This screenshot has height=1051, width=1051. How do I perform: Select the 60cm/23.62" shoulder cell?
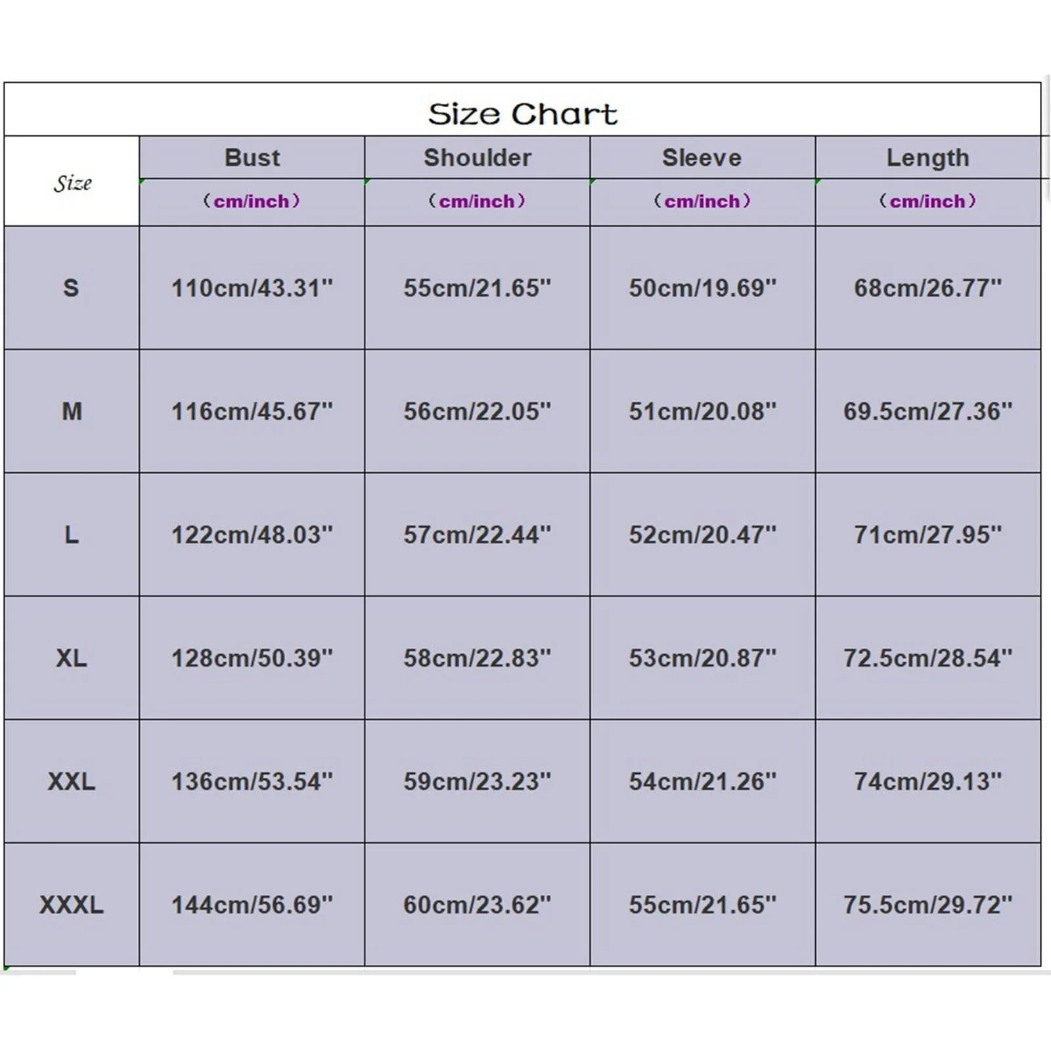(x=477, y=905)
